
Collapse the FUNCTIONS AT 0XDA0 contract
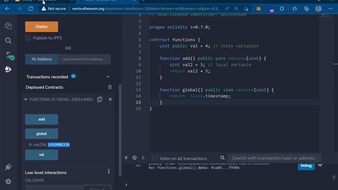[x=26, y=99]
